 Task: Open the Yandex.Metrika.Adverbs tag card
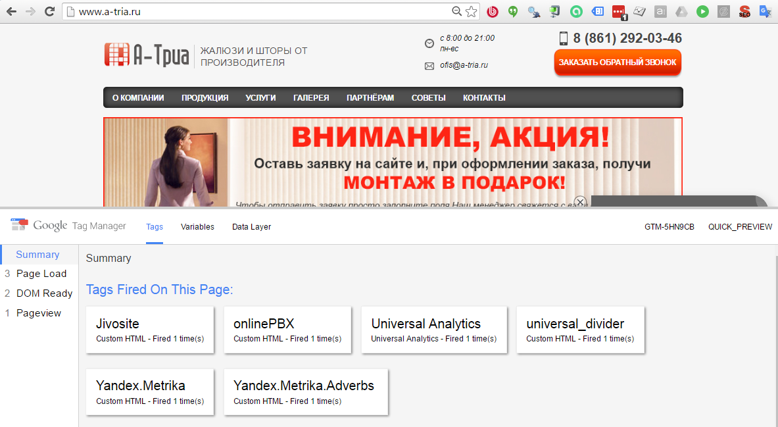coord(306,392)
